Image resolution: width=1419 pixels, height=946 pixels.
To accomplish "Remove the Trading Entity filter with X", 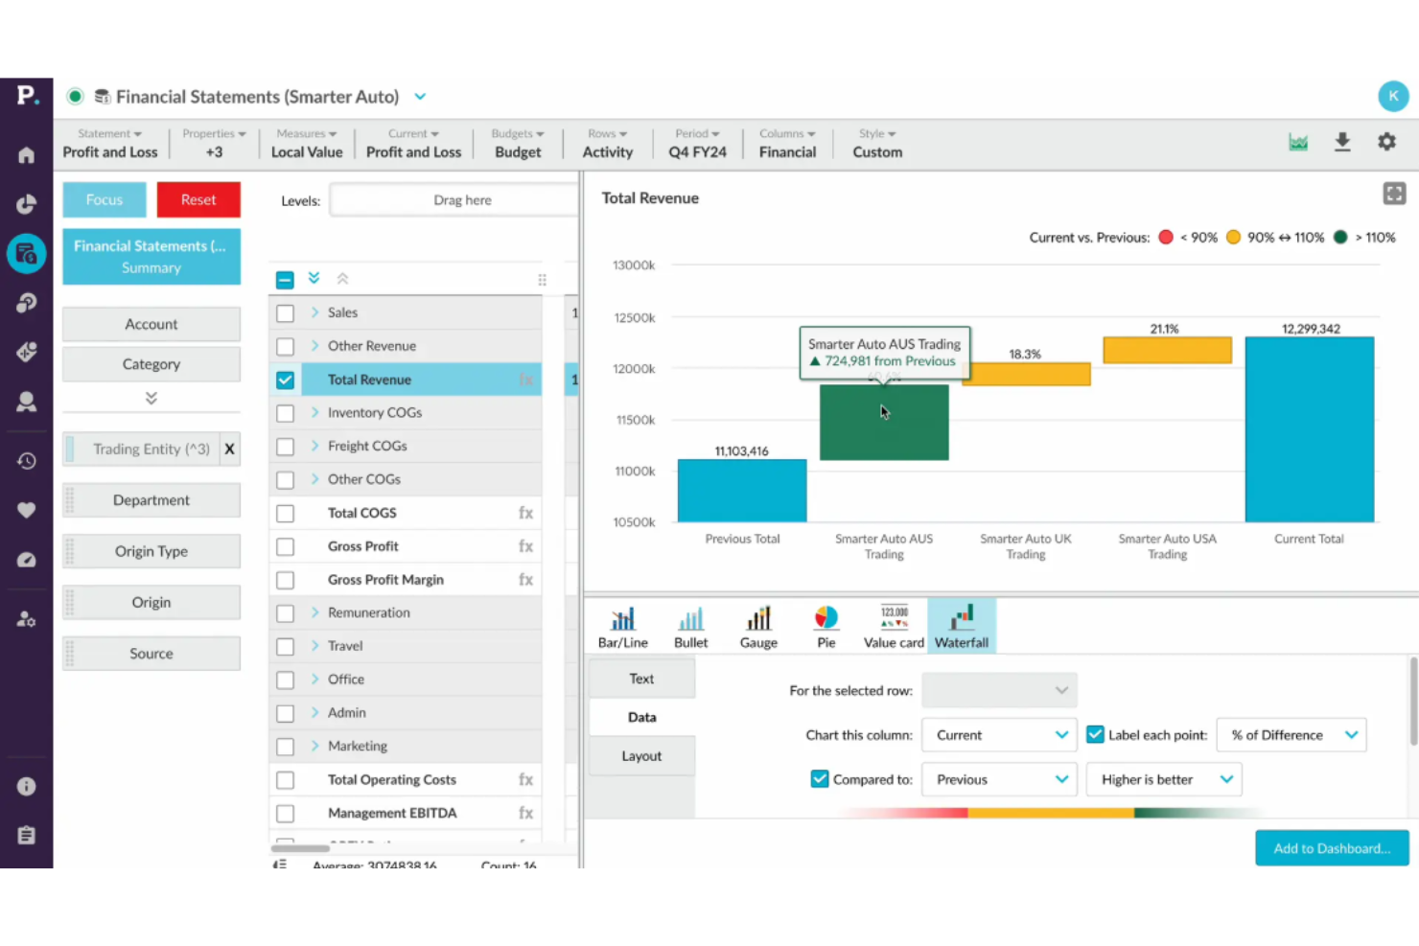I will [x=229, y=449].
